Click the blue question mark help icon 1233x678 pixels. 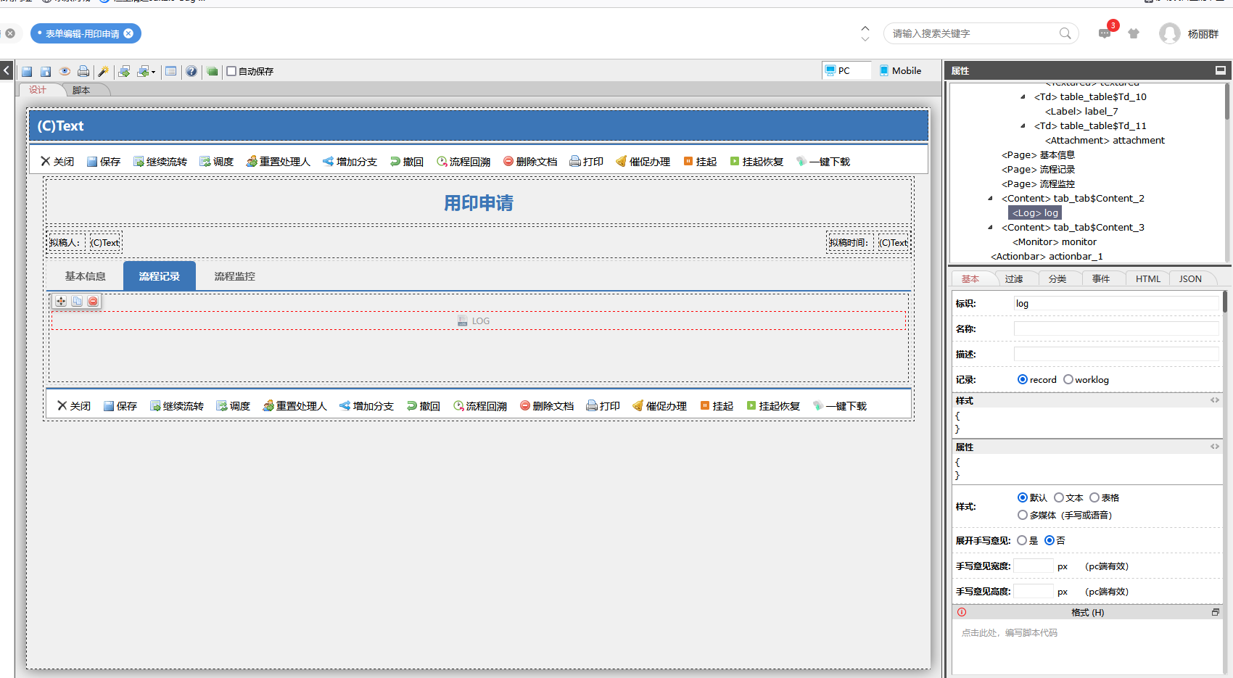point(191,71)
